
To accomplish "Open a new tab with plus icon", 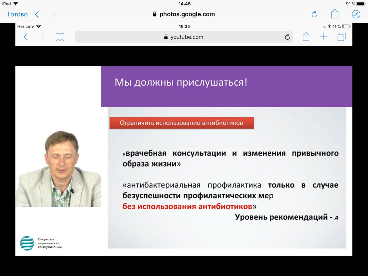I will [x=324, y=37].
